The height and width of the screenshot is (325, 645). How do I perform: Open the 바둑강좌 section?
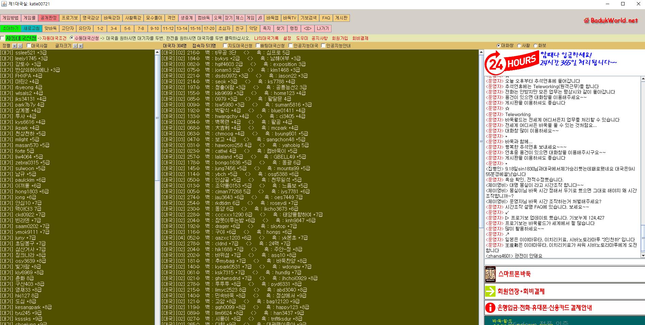point(112,18)
